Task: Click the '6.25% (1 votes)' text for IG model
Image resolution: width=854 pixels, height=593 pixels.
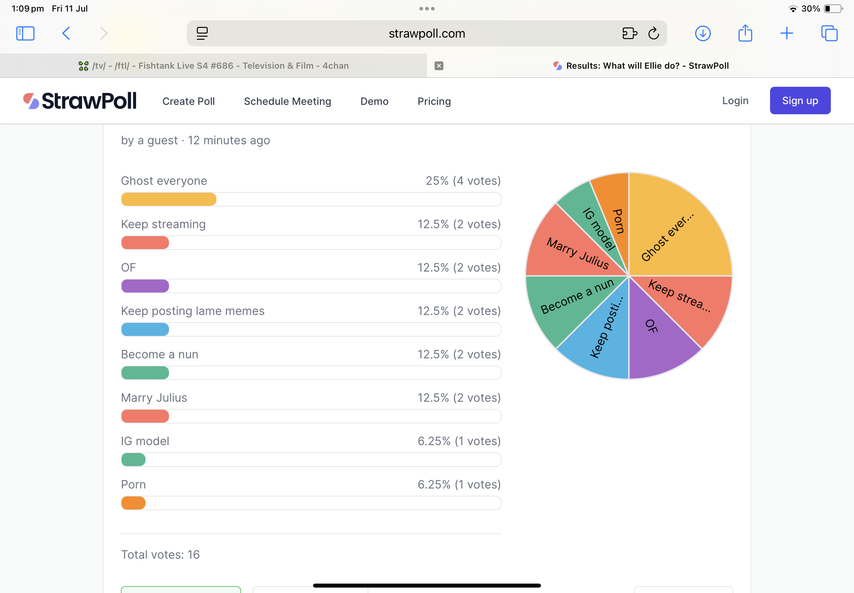Action: click(x=459, y=441)
